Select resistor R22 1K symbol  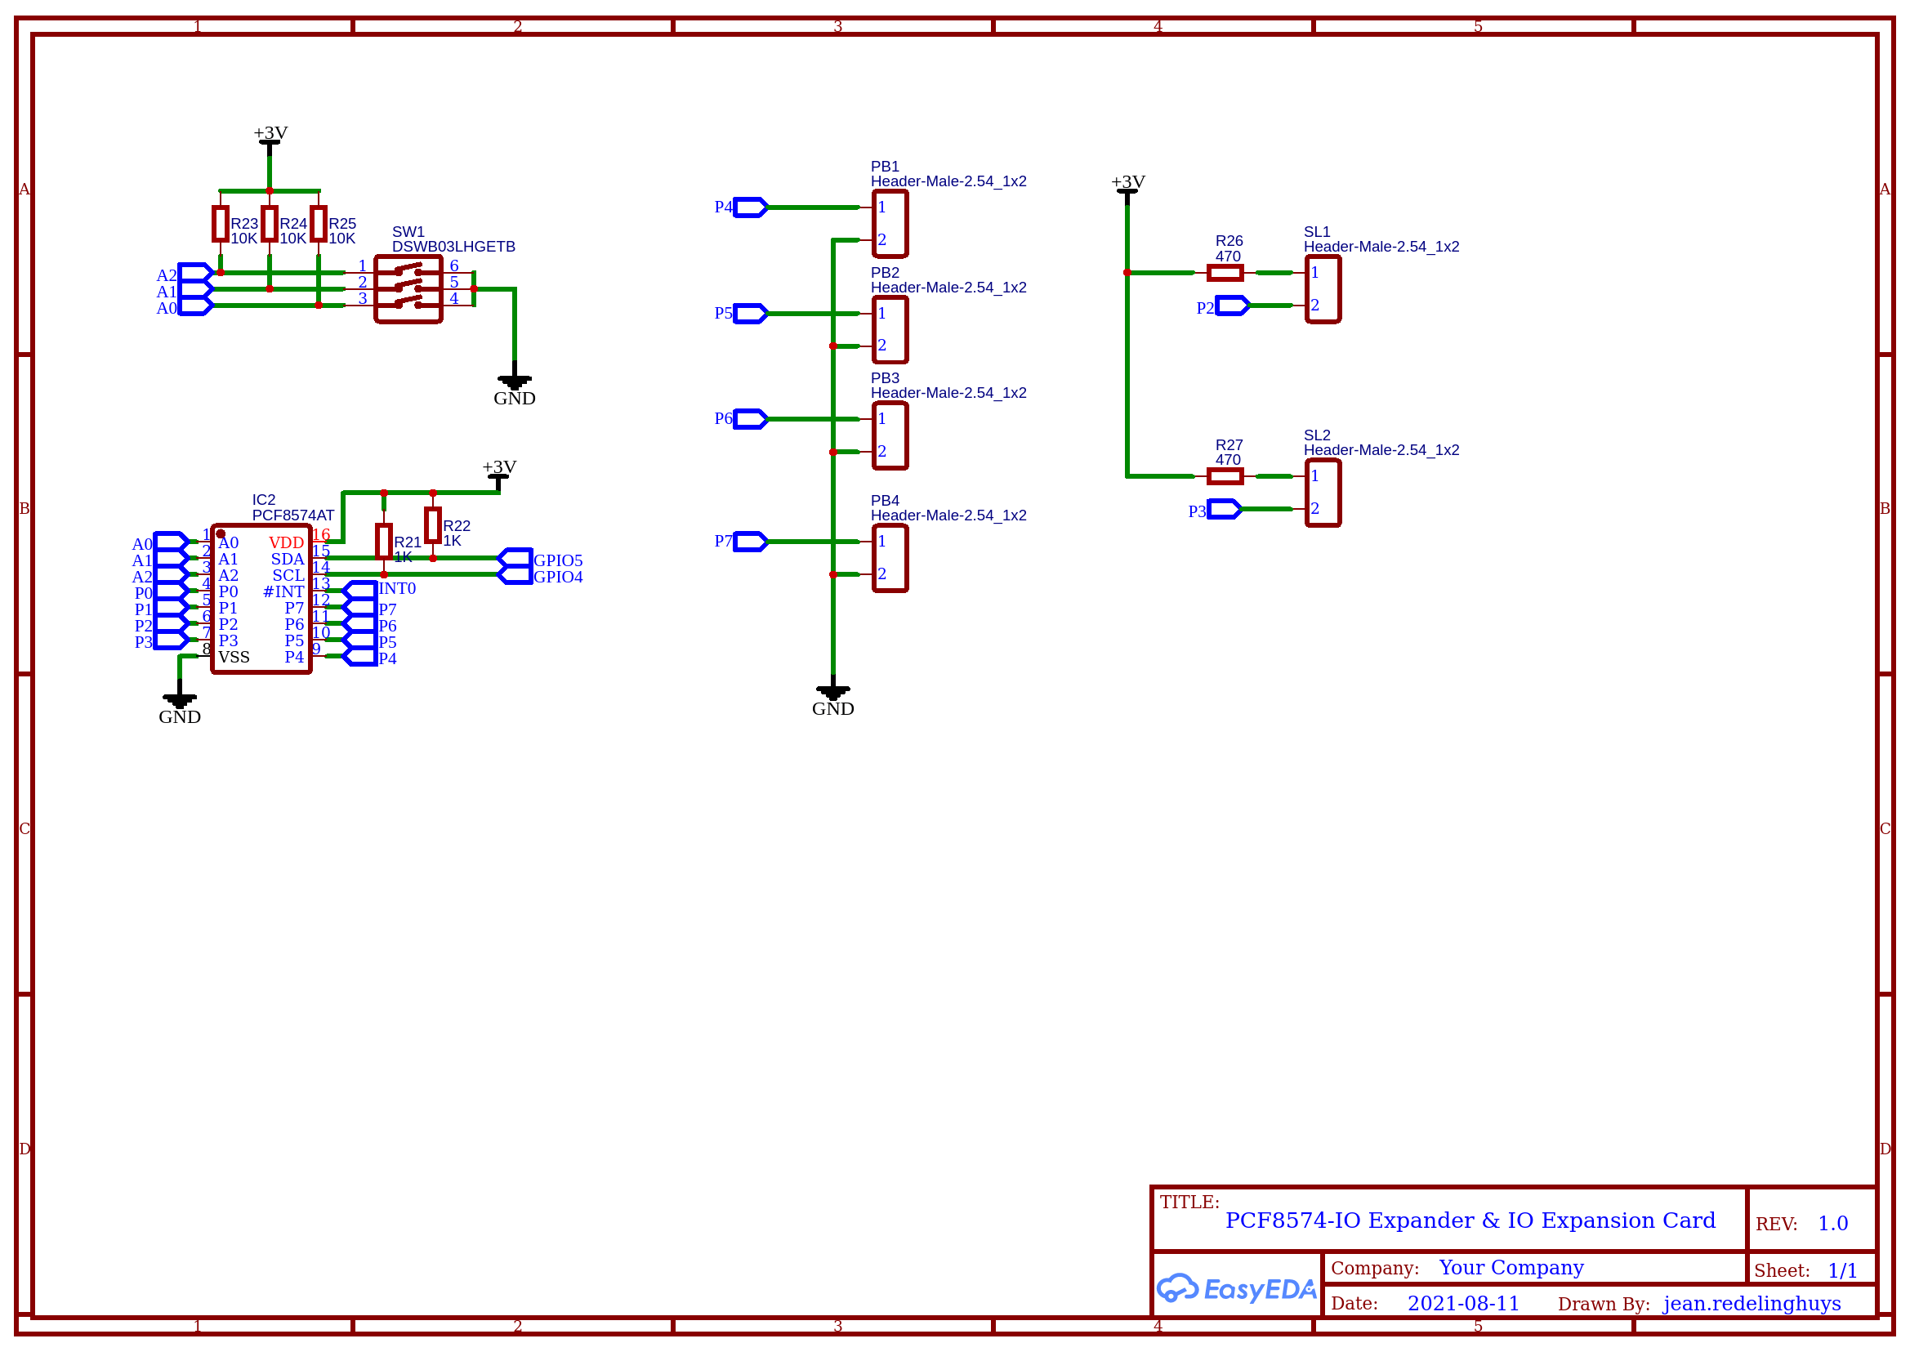point(432,525)
